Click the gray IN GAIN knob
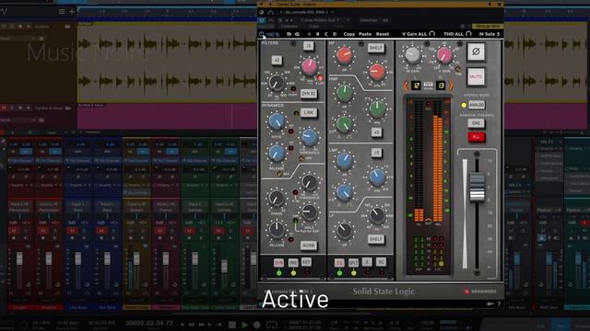The height and width of the screenshot is (331, 590). pos(413,55)
